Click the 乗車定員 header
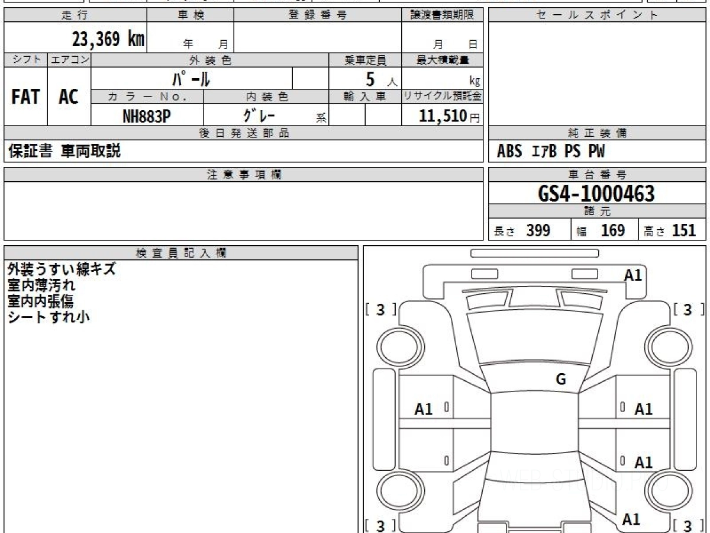The width and height of the screenshot is (710, 533). [x=365, y=60]
